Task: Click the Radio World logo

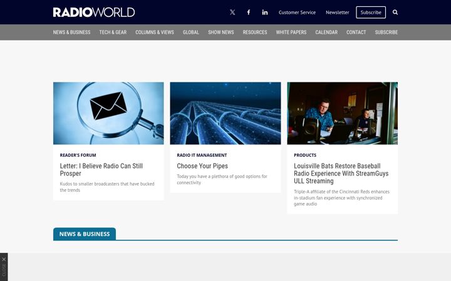Action: point(94,12)
